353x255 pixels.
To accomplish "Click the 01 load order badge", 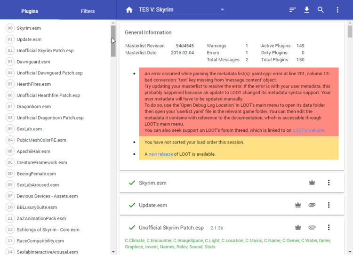I will tap(10, 40).
